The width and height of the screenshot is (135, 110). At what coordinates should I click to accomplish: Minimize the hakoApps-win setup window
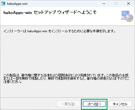104,4
